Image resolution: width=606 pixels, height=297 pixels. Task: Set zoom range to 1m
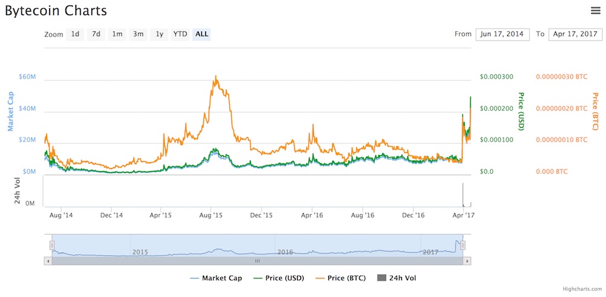tap(117, 34)
